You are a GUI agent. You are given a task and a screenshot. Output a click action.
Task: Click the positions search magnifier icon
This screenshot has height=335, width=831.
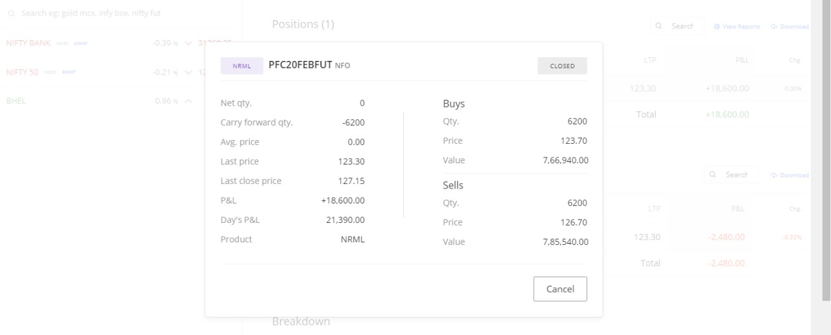click(659, 27)
